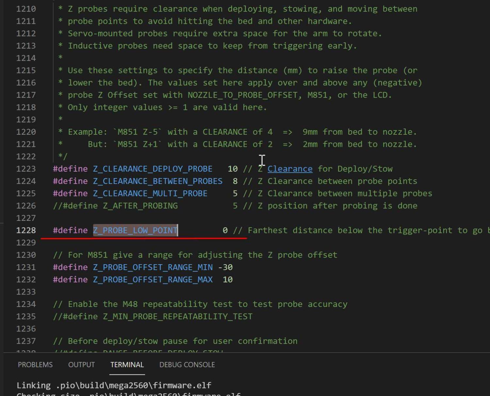Click the Z_CLEARANCE_BETWEEN_PROBES macro name
The image size is (490, 396).
coord(157,181)
